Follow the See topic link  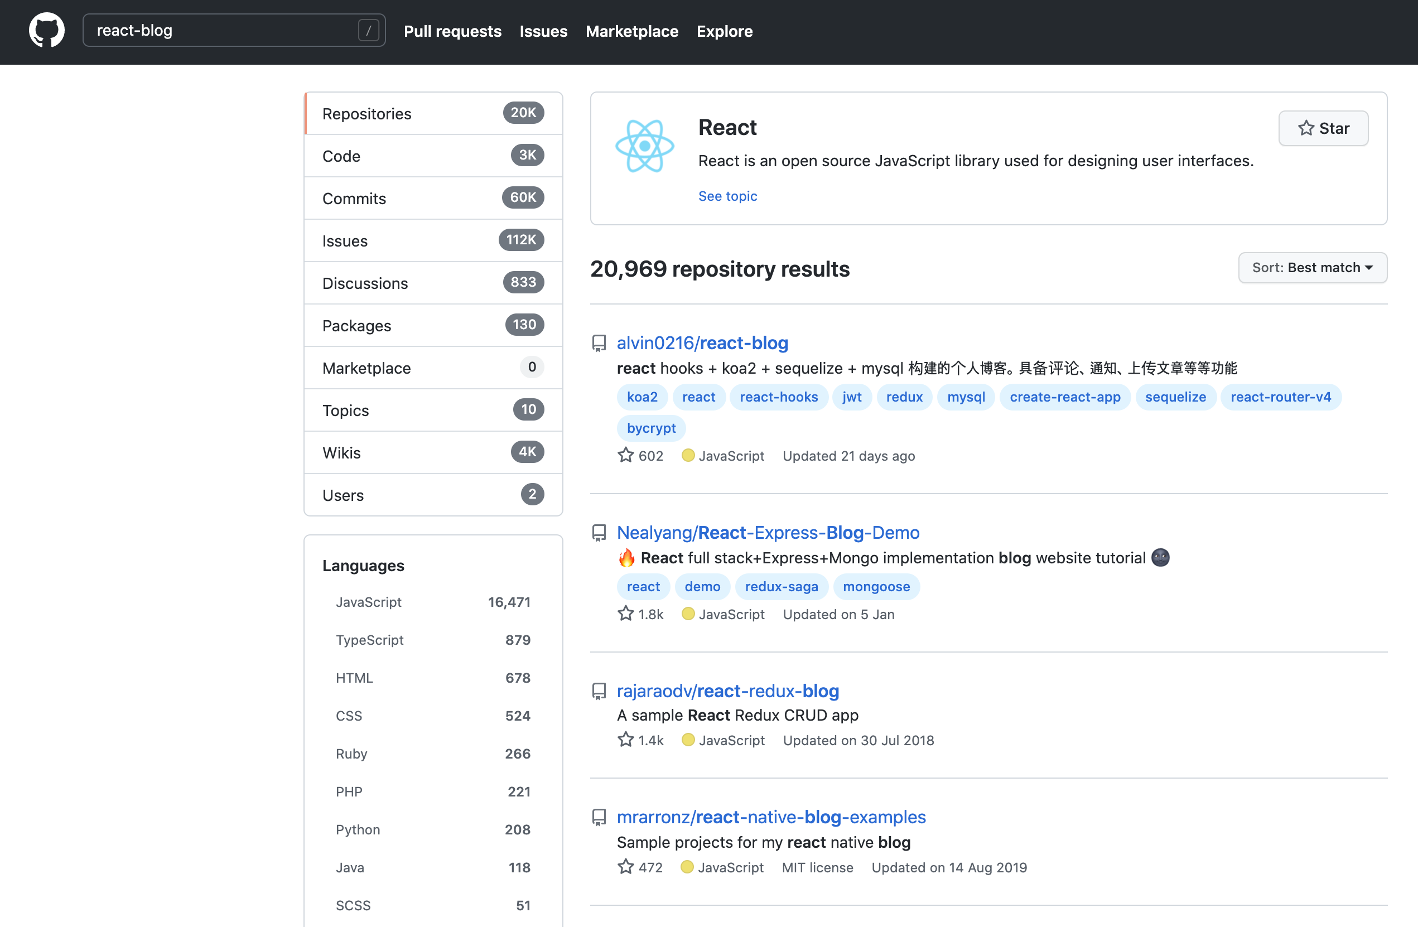coord(727,196)
